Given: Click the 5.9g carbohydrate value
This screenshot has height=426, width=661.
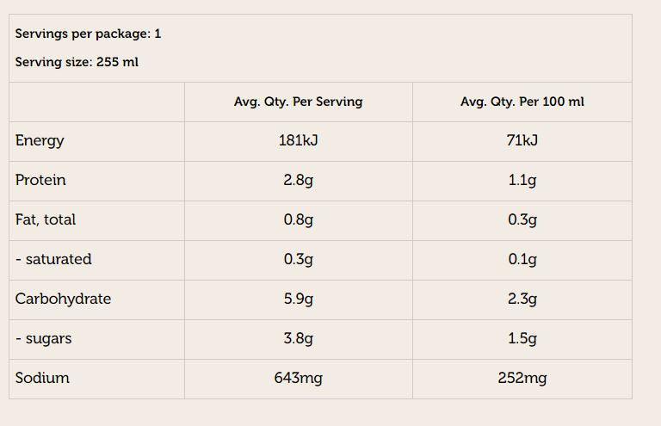Looking at the screenshot, I should (298, 299).
